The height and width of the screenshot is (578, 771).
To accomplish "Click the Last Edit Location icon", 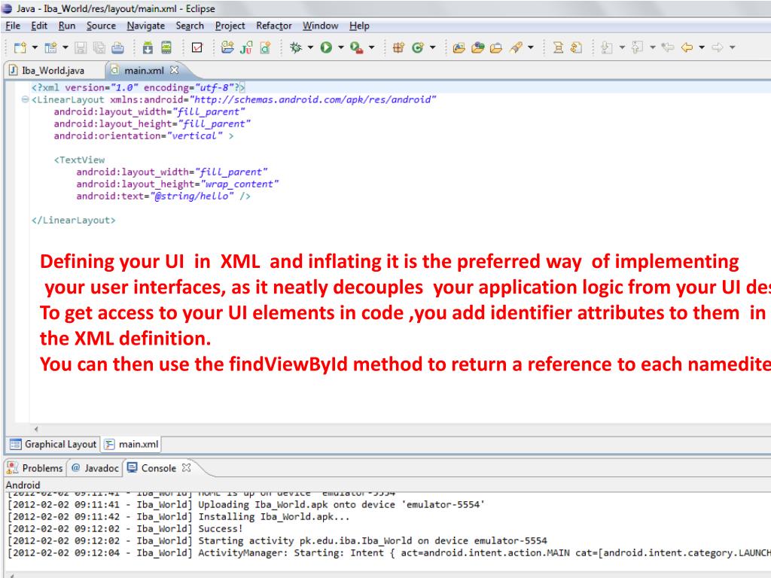I will pos(668,47).
